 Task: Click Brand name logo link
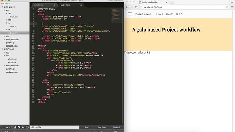(143, 14)
